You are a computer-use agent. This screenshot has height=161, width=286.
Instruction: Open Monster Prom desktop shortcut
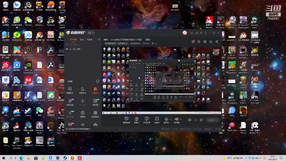tap(255, 22)
